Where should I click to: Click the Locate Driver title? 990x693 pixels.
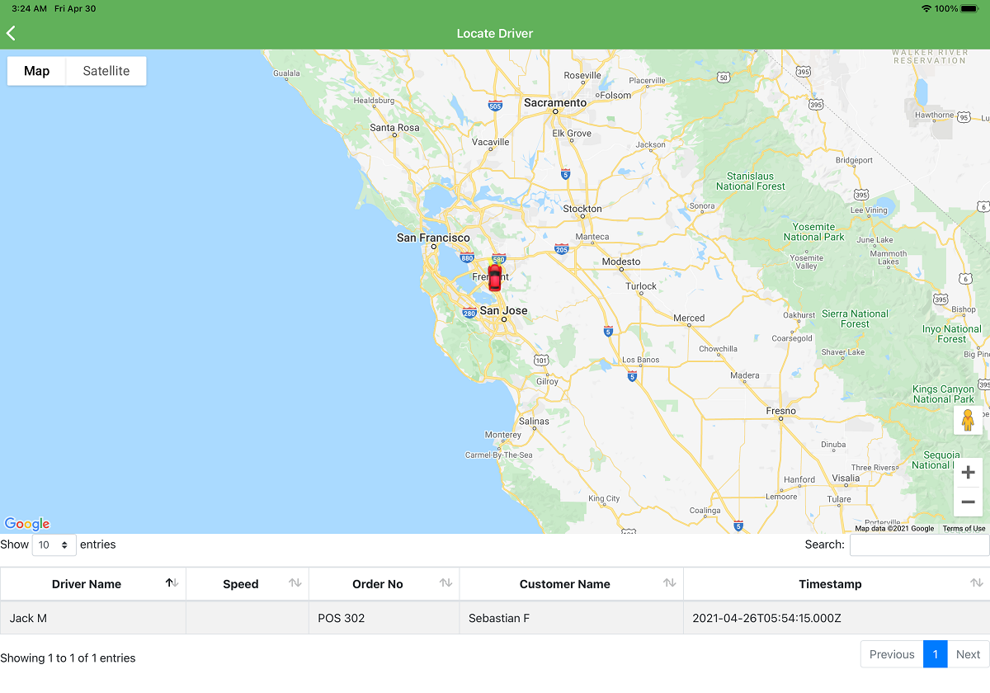click(495, 34)
